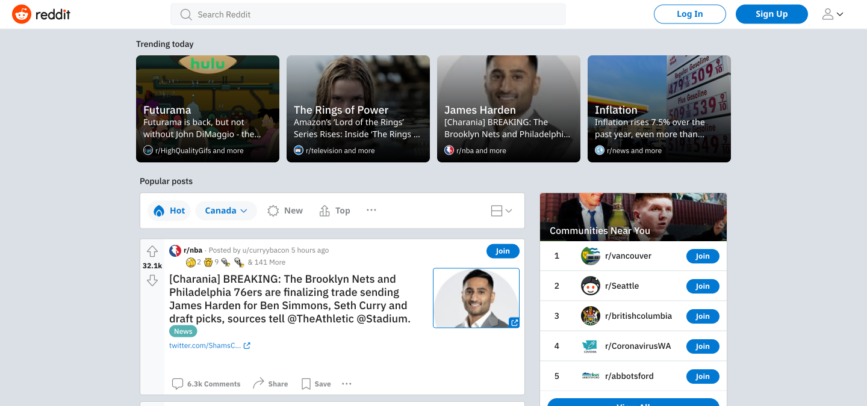The image size is (867, 406).
Task: Open the r/Seattle community icon
Action: [591, 286]
